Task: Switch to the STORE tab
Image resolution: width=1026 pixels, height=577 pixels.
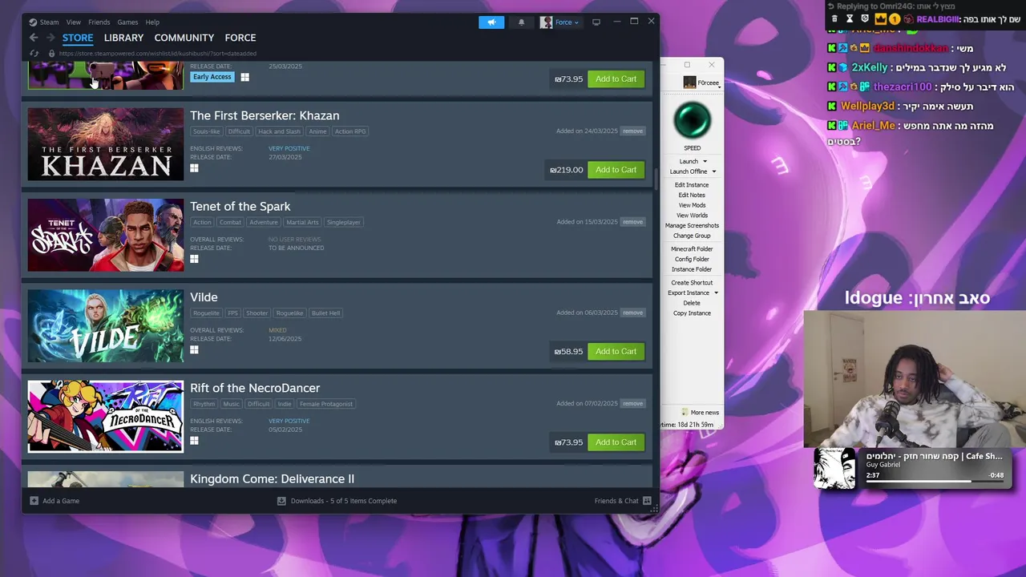Action: pyautogui.click(x=78, y=38)
